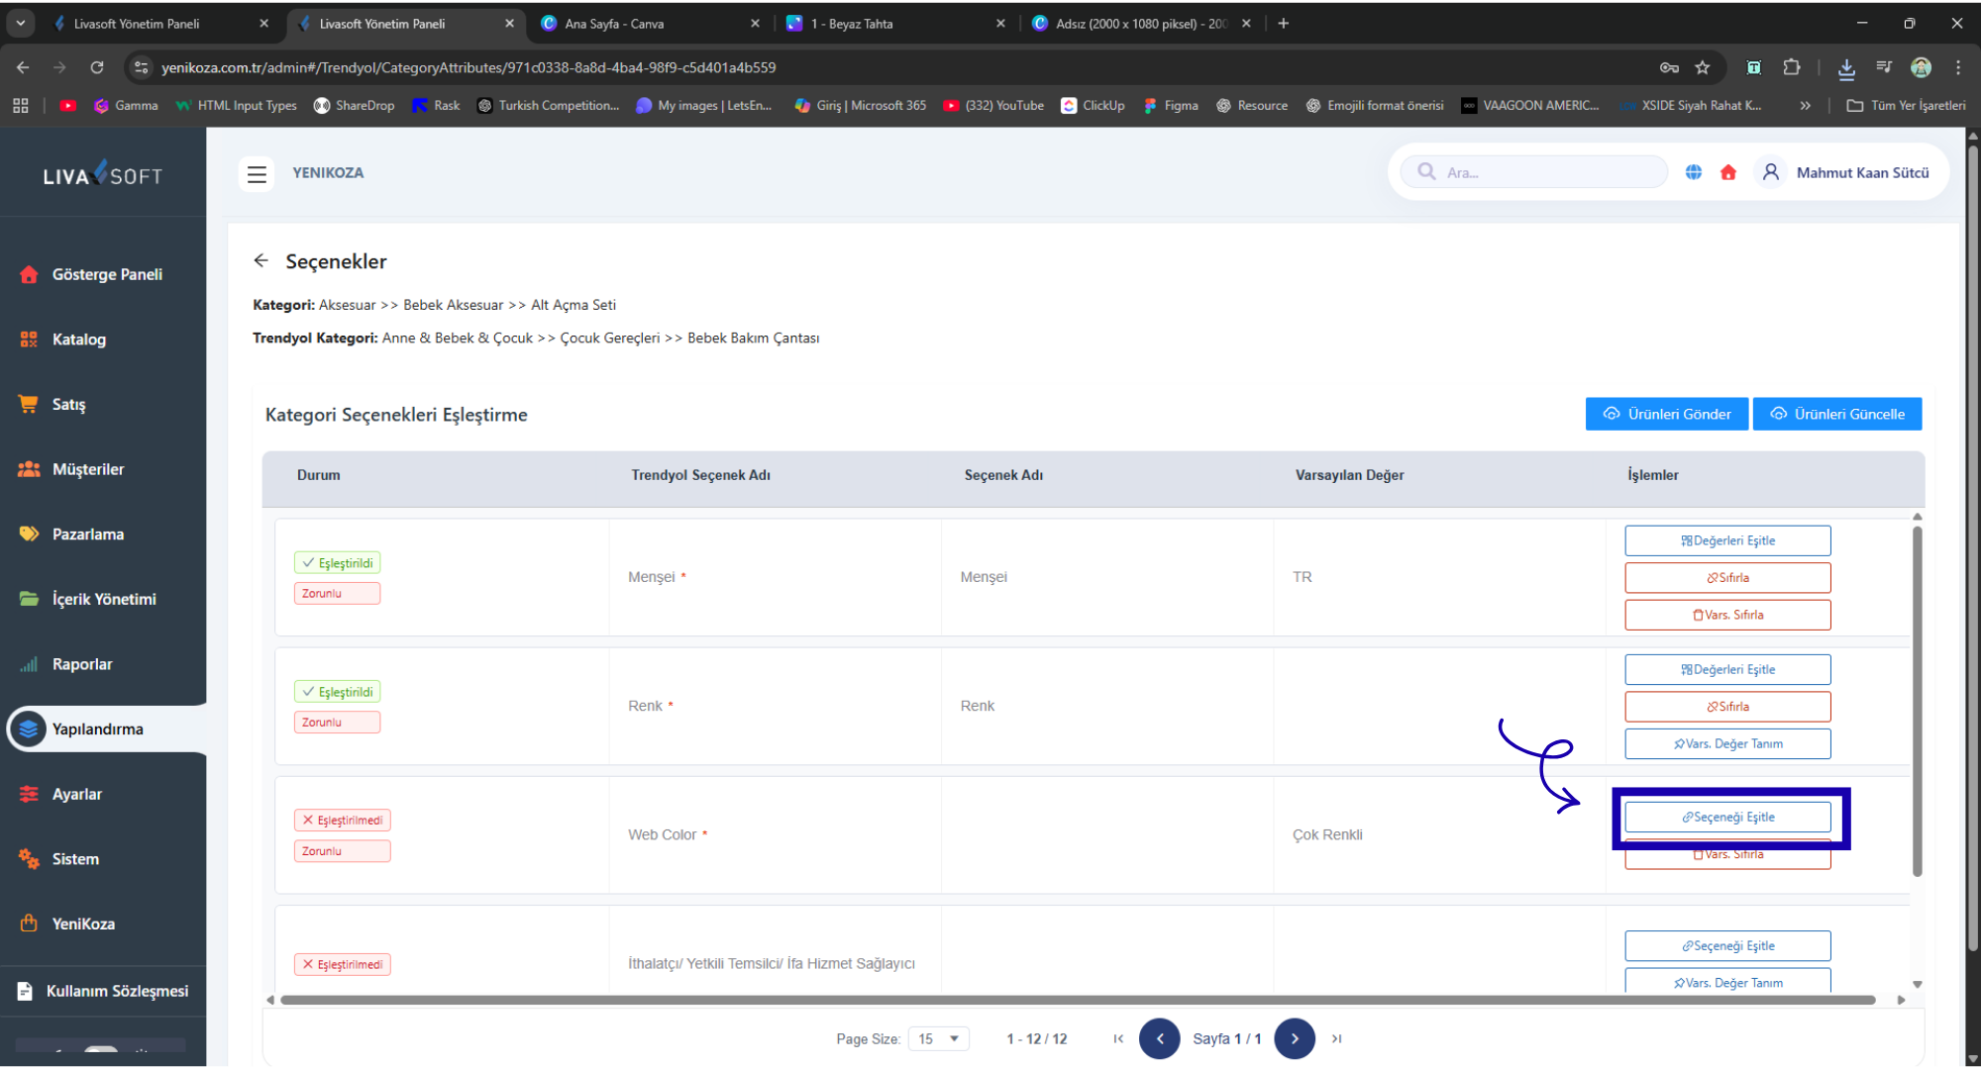Click the red home icon in header
1981x1069 pixels.
point(1728,172)
